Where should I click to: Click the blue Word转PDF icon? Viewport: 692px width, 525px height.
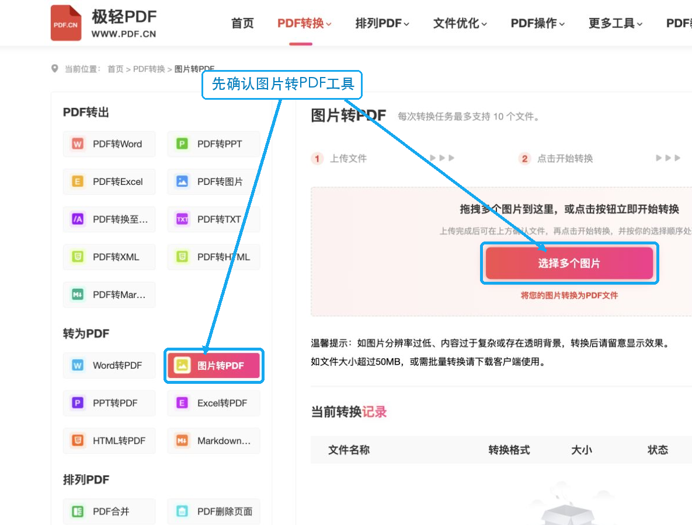pyautogui.click(x=78, y=365)
